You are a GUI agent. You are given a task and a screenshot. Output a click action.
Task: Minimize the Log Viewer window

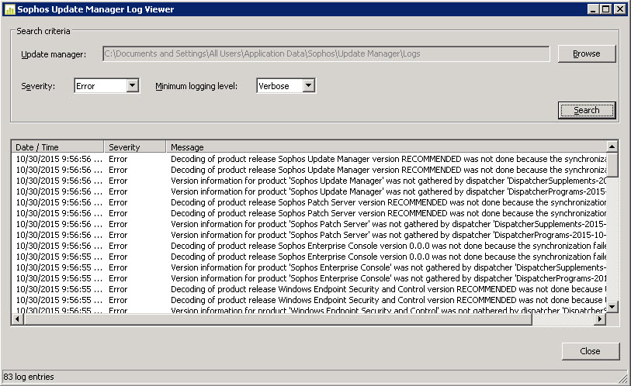pos(592,9)
